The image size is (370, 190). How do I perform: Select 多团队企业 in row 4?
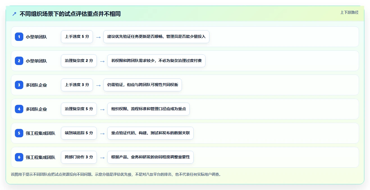click(x=36, y=109)
